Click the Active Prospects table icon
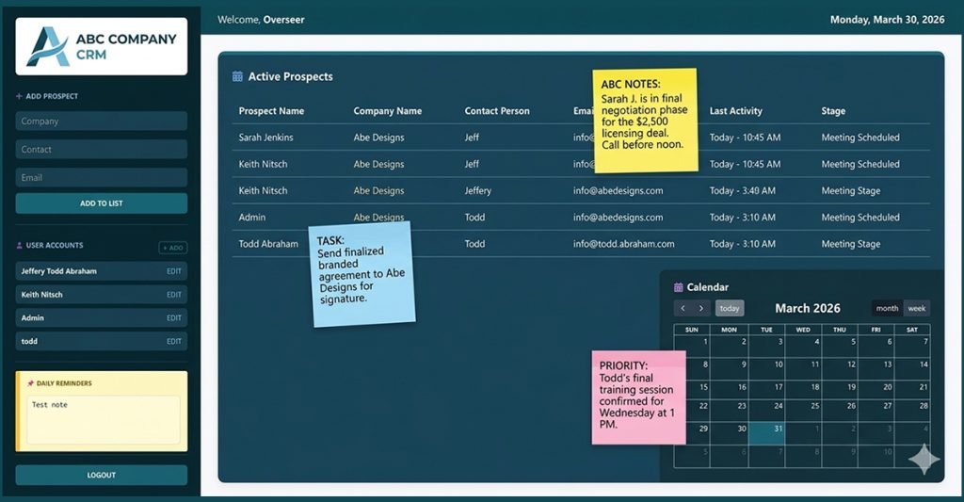964x502 pixels. point(237,77)
